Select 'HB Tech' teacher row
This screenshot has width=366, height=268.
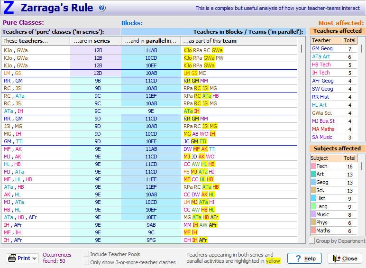pos(334,65)
